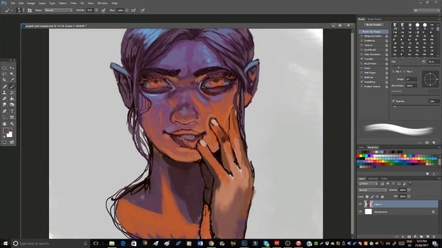Viewport: 442px width, 248px height.
Task: Open the Opacity slider arrow in options bar
Action: pyautogui.click(x=97, y=10)
